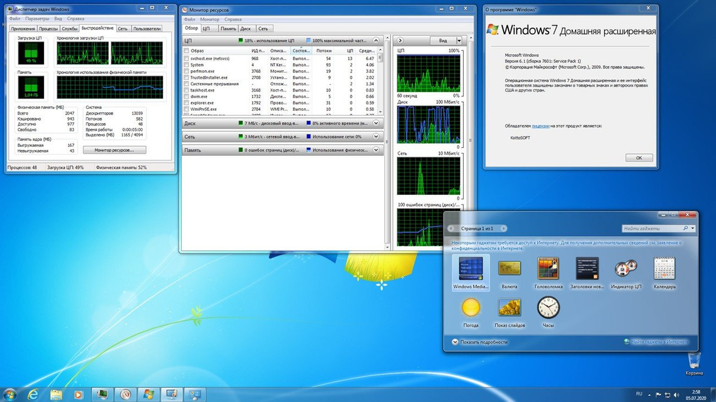
Task: Open the Вид dropdown arrow
Action: coord(459,41)
